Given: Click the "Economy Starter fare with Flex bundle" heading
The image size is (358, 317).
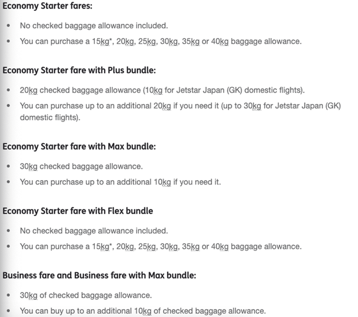Looking at the screenshot, I should click(x=78, y=211).
